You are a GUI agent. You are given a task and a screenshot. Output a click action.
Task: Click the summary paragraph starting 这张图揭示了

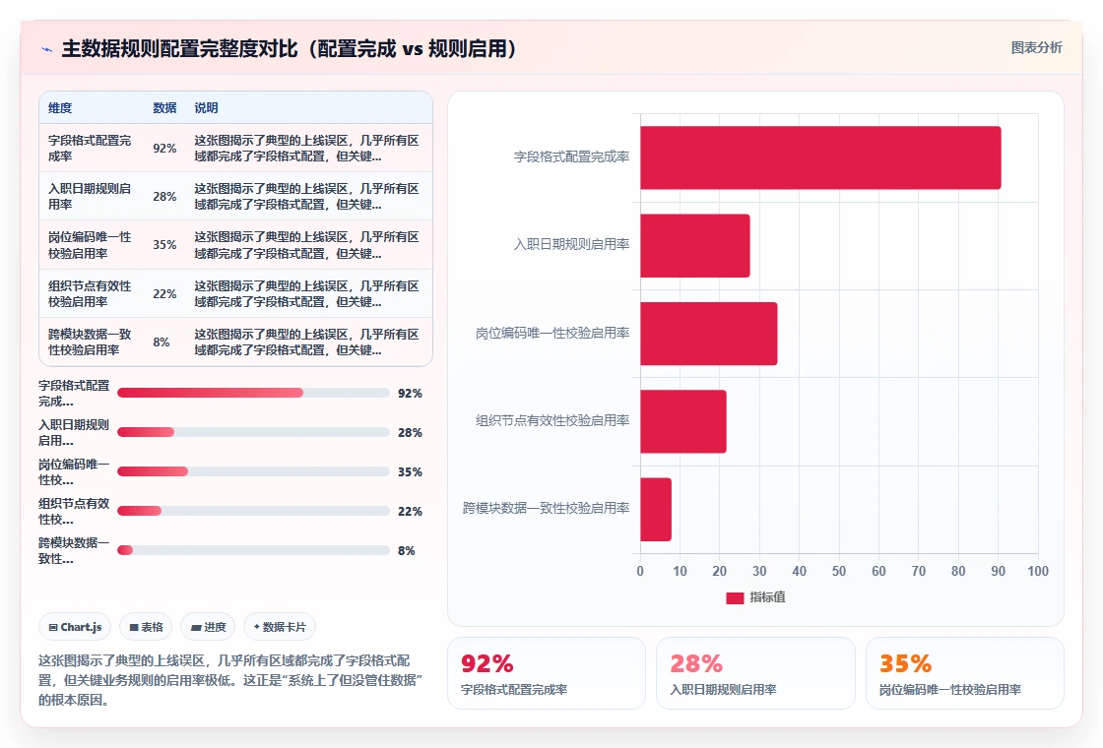[x=230, y=680]
